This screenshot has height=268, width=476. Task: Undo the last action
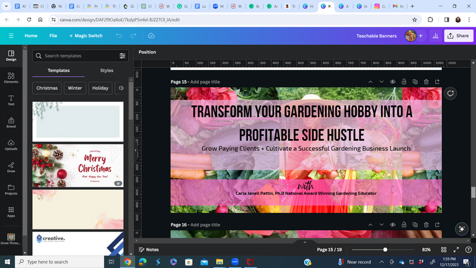(x=119, y=36)
